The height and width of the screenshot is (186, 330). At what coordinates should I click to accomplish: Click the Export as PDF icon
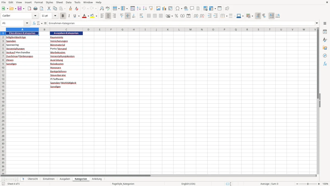(29, 9)
